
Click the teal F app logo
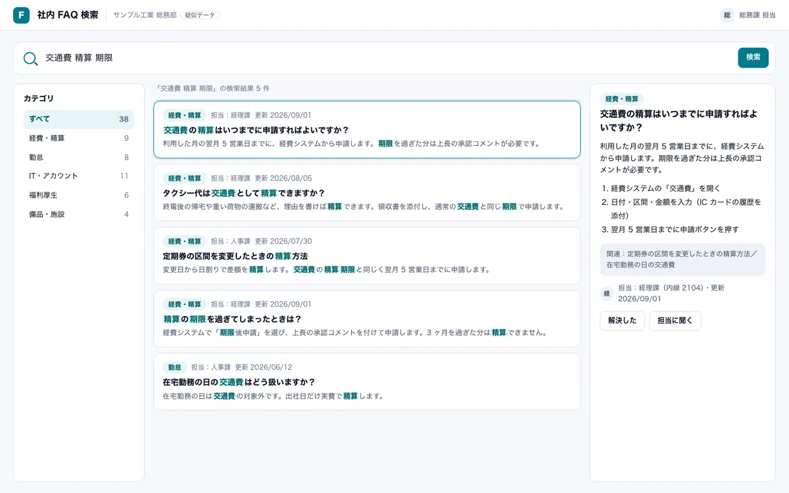(x=21, y=15)
